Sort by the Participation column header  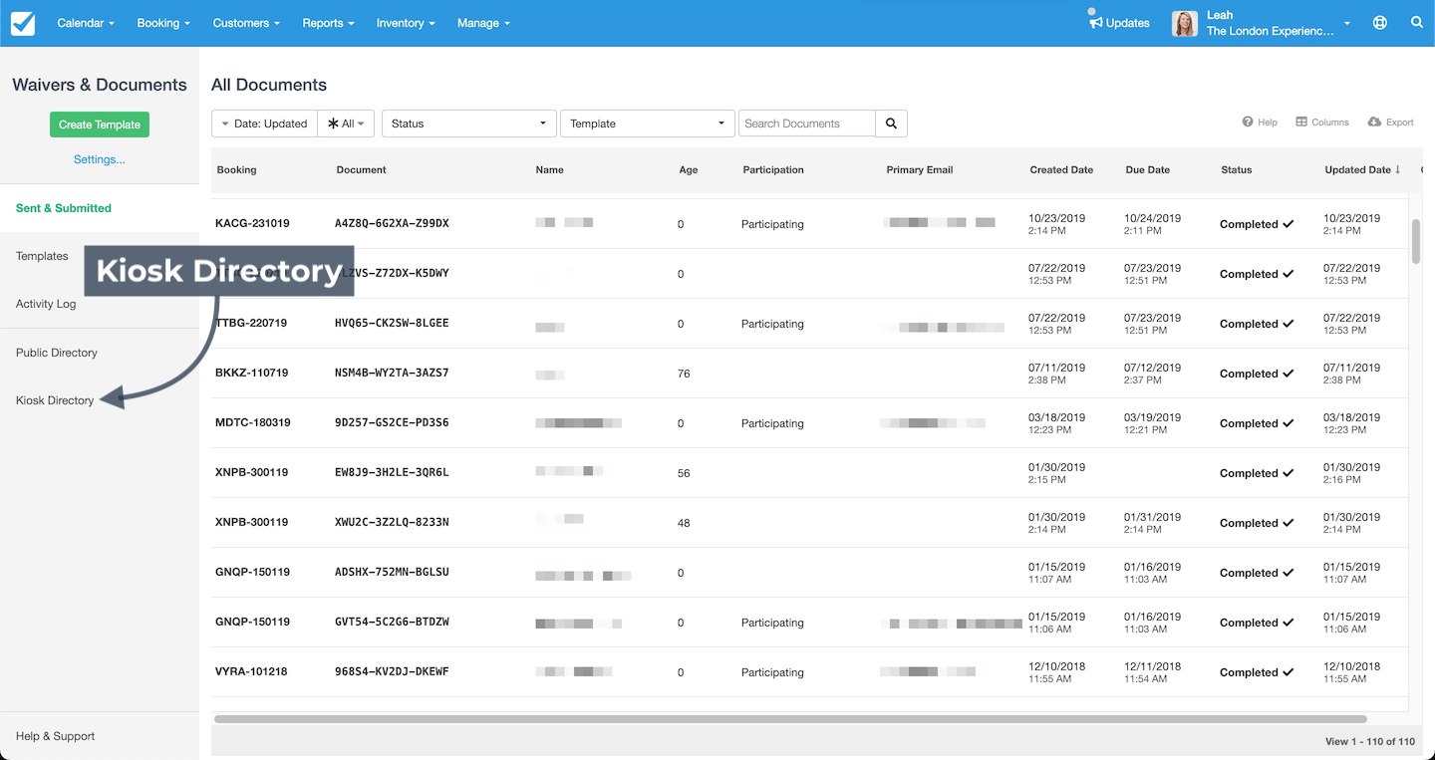pyautogui.click(x=773, y=170)
